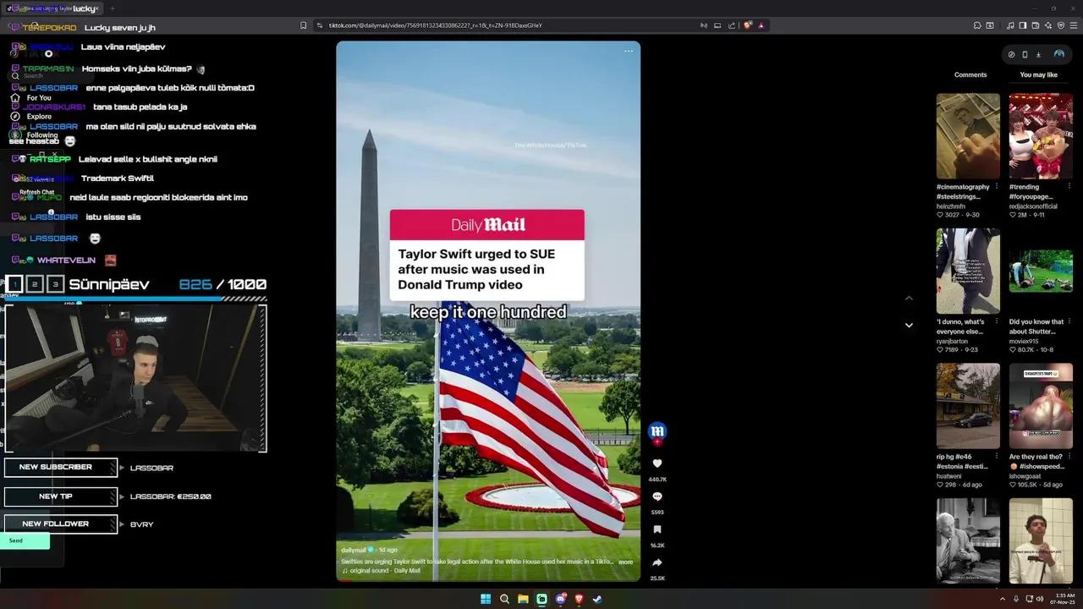The image size is (1083, 609).
Task: Open the TikTok user profile avatar
Action: pyautogui.click(x=1058, y=54)
